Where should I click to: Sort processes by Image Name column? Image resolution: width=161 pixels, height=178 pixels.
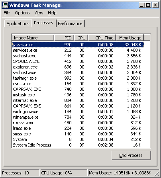coord(33,38)
